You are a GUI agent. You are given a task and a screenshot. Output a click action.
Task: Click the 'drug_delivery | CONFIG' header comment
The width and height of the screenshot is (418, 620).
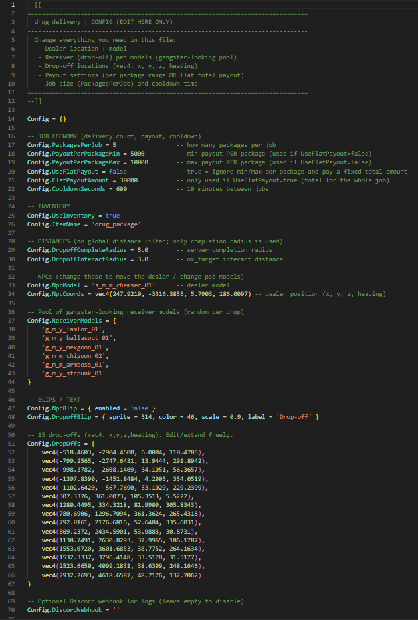tap(104, 22)
